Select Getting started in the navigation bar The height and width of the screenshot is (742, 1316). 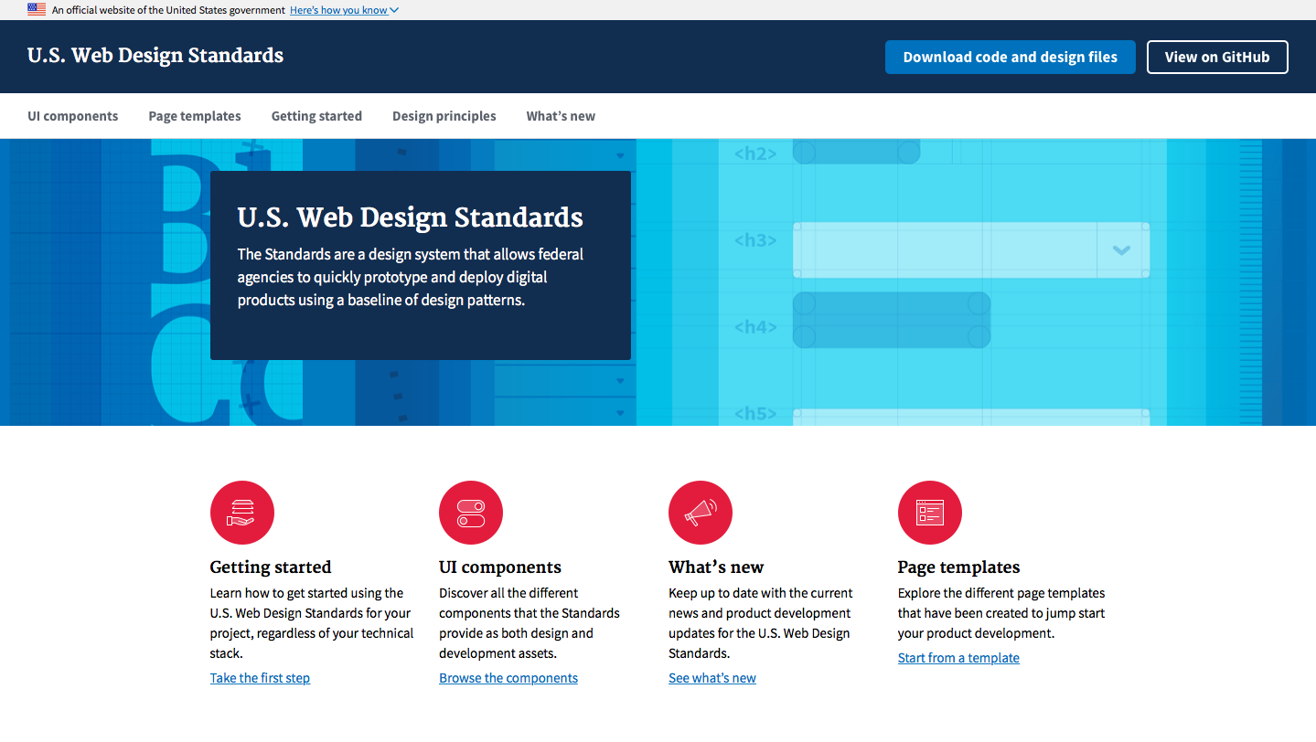click(316, 116)
